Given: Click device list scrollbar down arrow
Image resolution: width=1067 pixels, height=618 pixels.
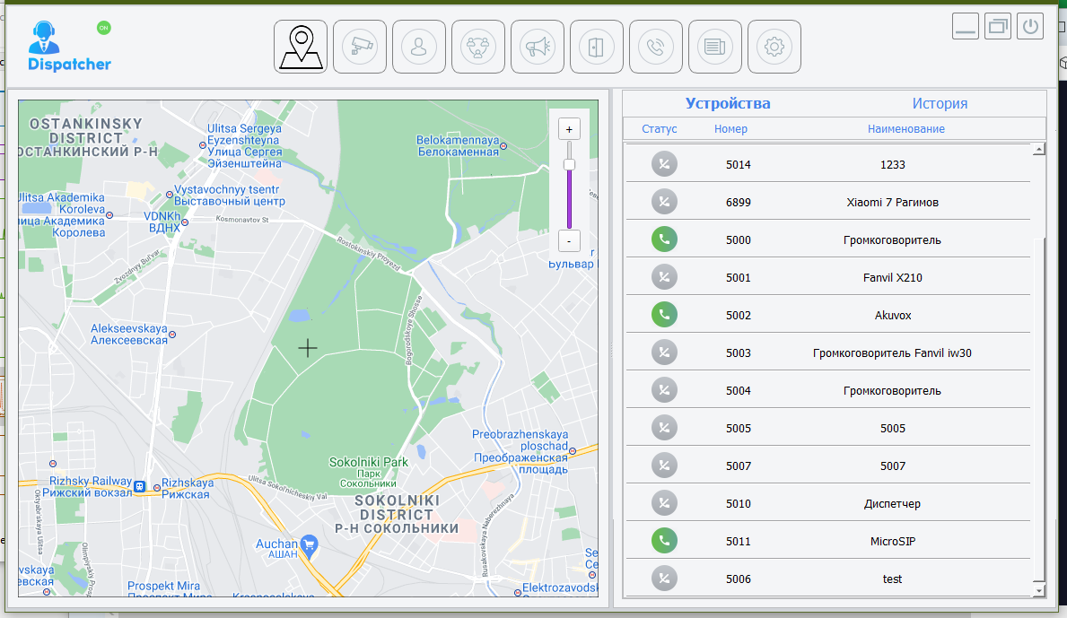Looking at the screenshot, I should tap(1038, 591).
